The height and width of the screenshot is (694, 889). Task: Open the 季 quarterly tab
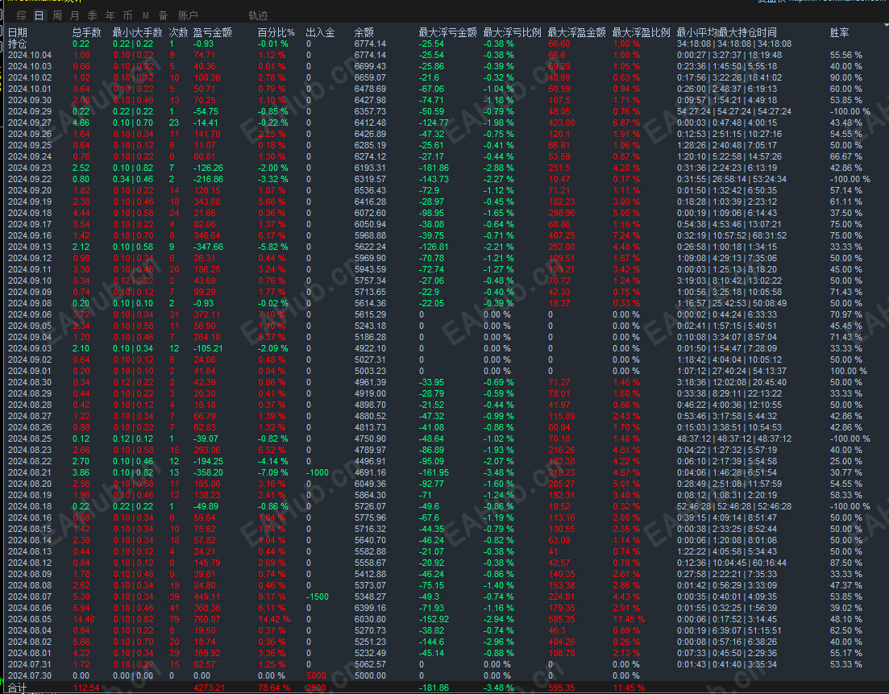(x=93, y=15)
